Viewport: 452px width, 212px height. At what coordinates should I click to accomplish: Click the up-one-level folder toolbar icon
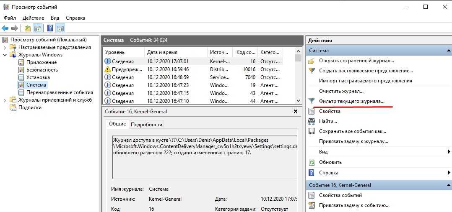(28, 28)
